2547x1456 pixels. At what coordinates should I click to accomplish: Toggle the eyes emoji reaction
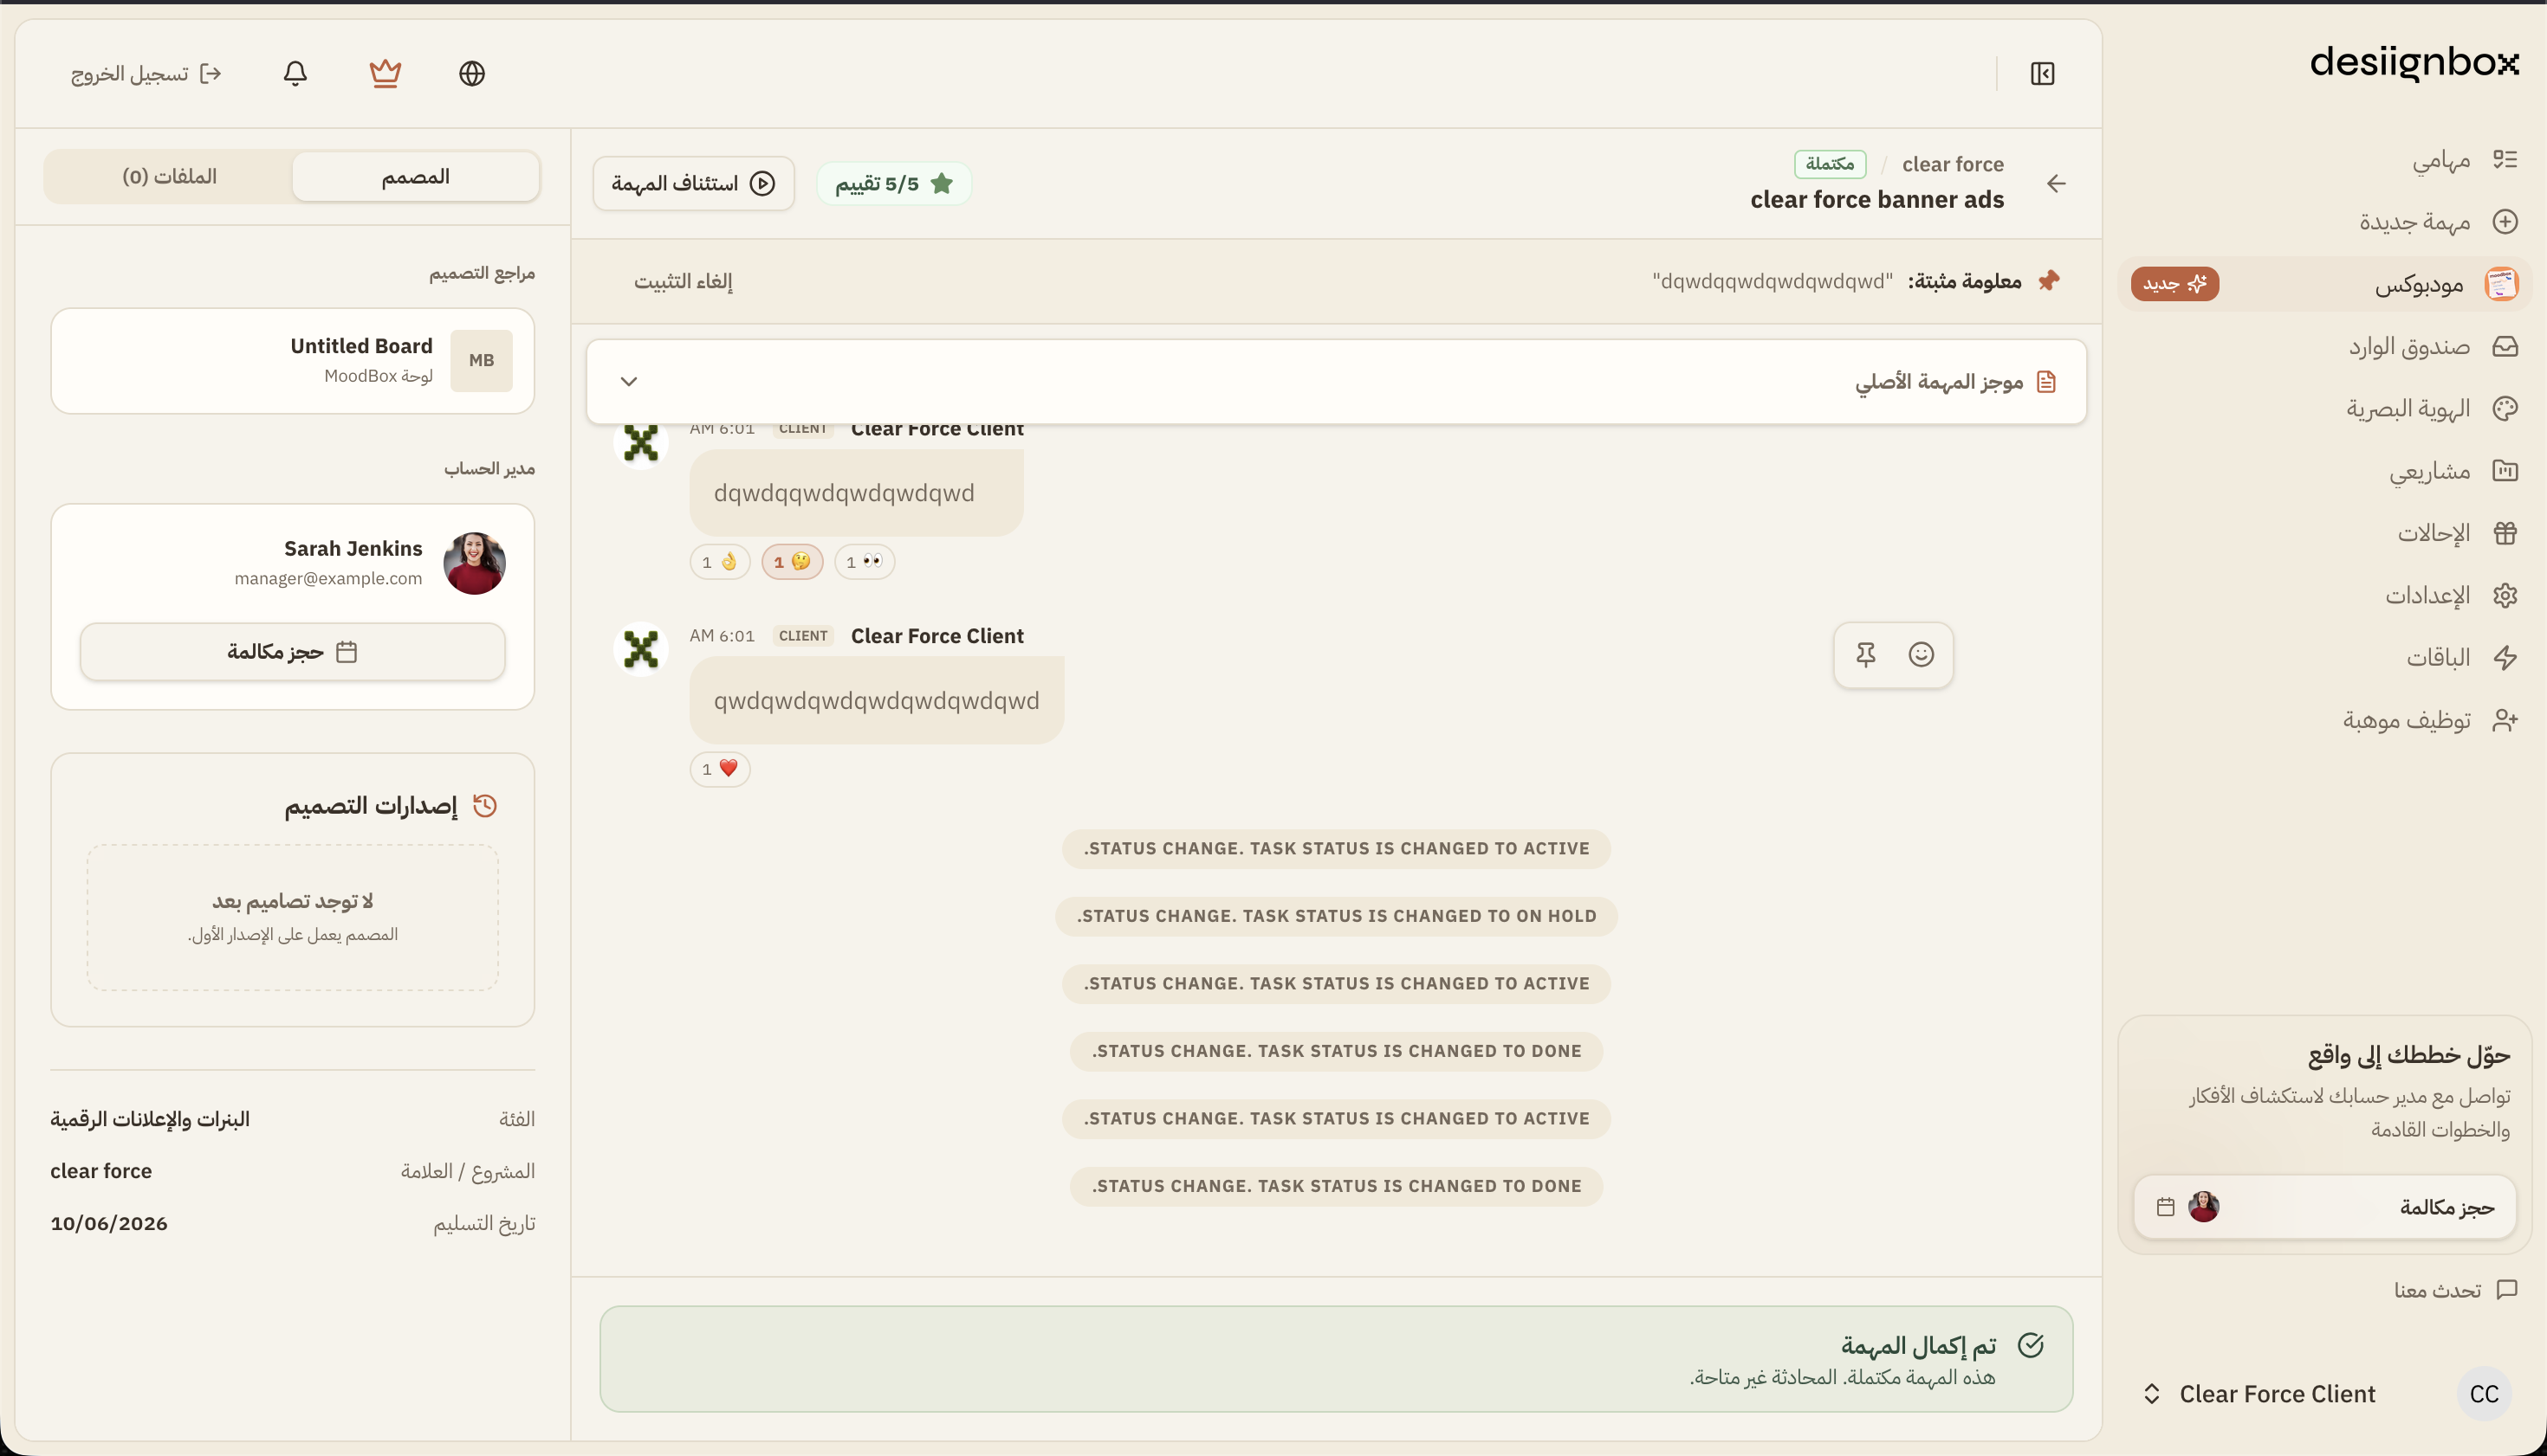tap(865, 562)
